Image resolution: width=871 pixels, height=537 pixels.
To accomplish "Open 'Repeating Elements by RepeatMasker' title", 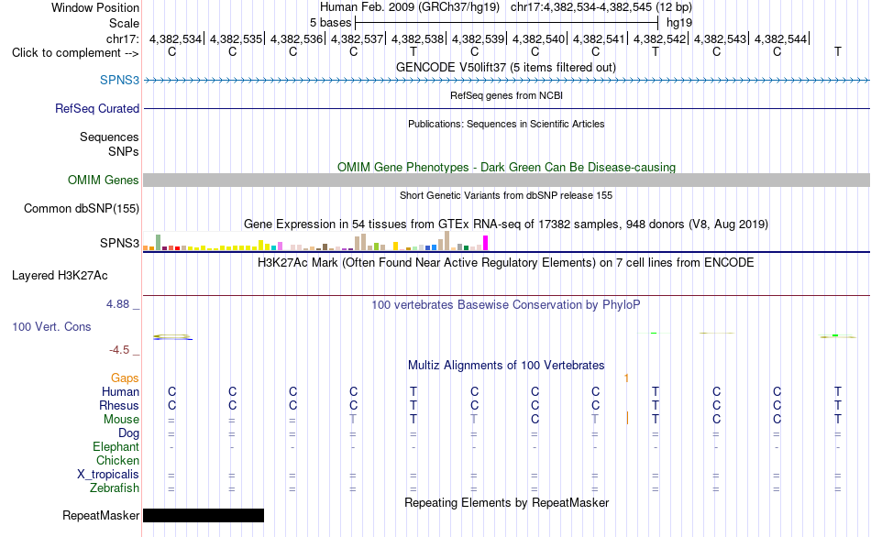I will tap(506, 502).
